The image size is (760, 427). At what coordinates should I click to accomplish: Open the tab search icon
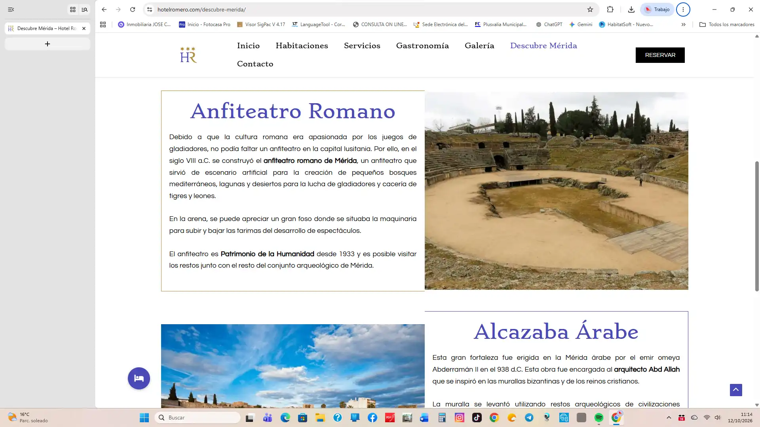85,9
